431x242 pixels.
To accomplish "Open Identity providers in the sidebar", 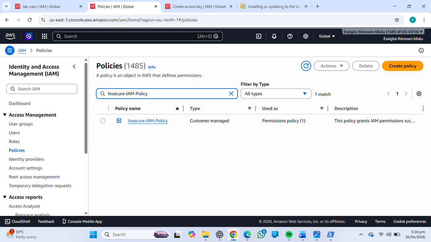I will click(x=27, y=159).
